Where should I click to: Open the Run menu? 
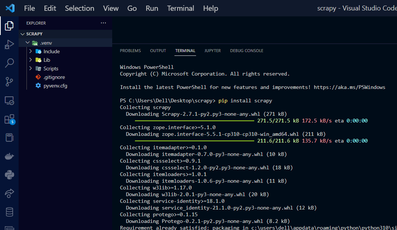point(152,8)
